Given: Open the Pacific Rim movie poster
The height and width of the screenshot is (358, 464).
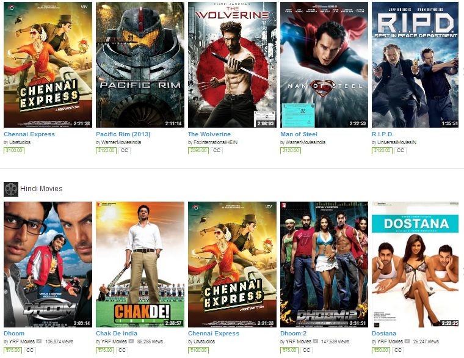Looking at the screenshot, I should click(x=140, y=65).
